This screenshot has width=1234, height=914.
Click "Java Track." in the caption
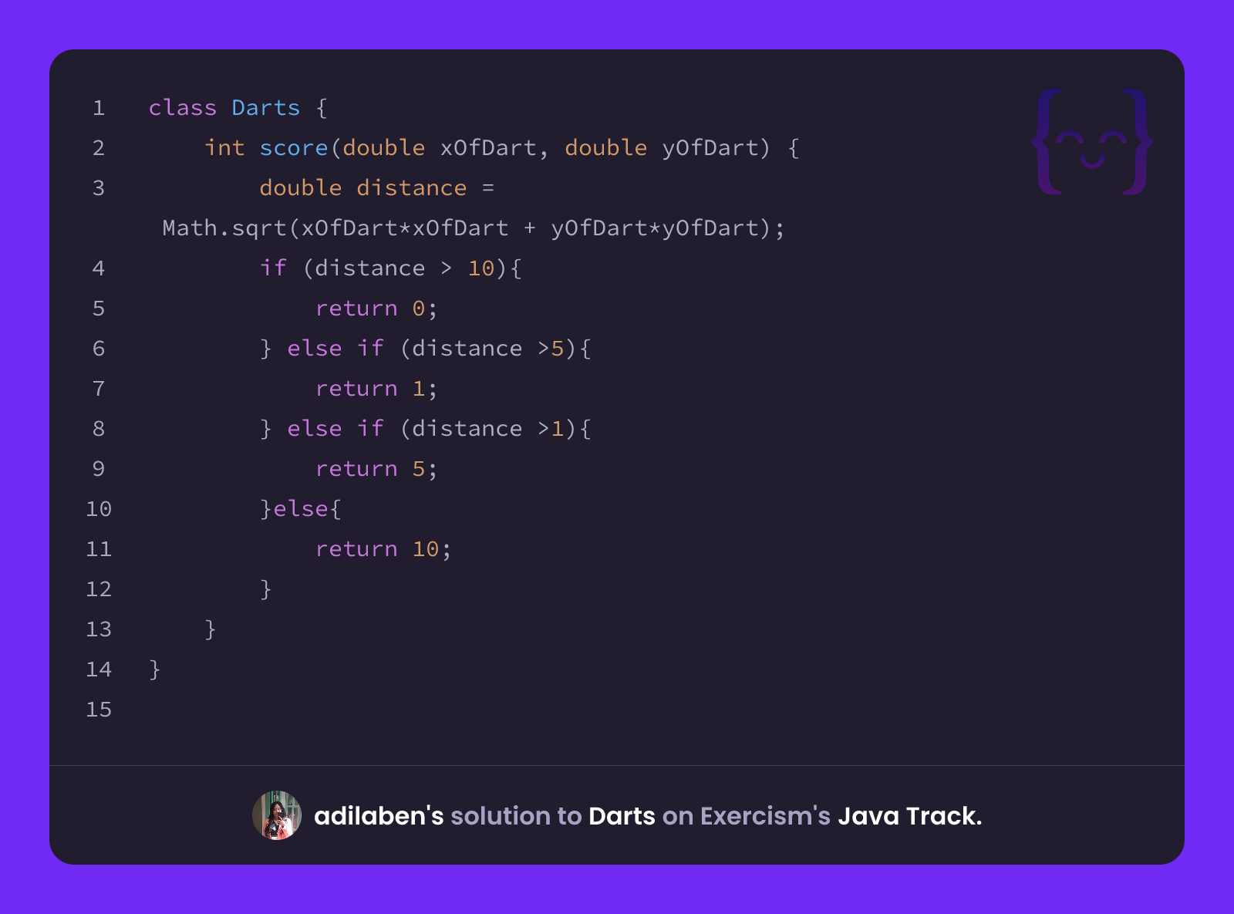[x=910, y=816]
